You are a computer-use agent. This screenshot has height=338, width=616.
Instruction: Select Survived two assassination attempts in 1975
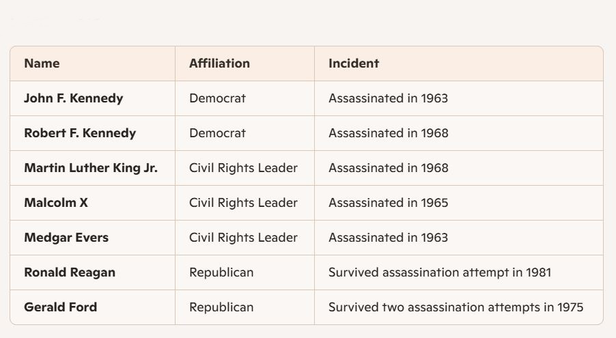tap(456, 307)
